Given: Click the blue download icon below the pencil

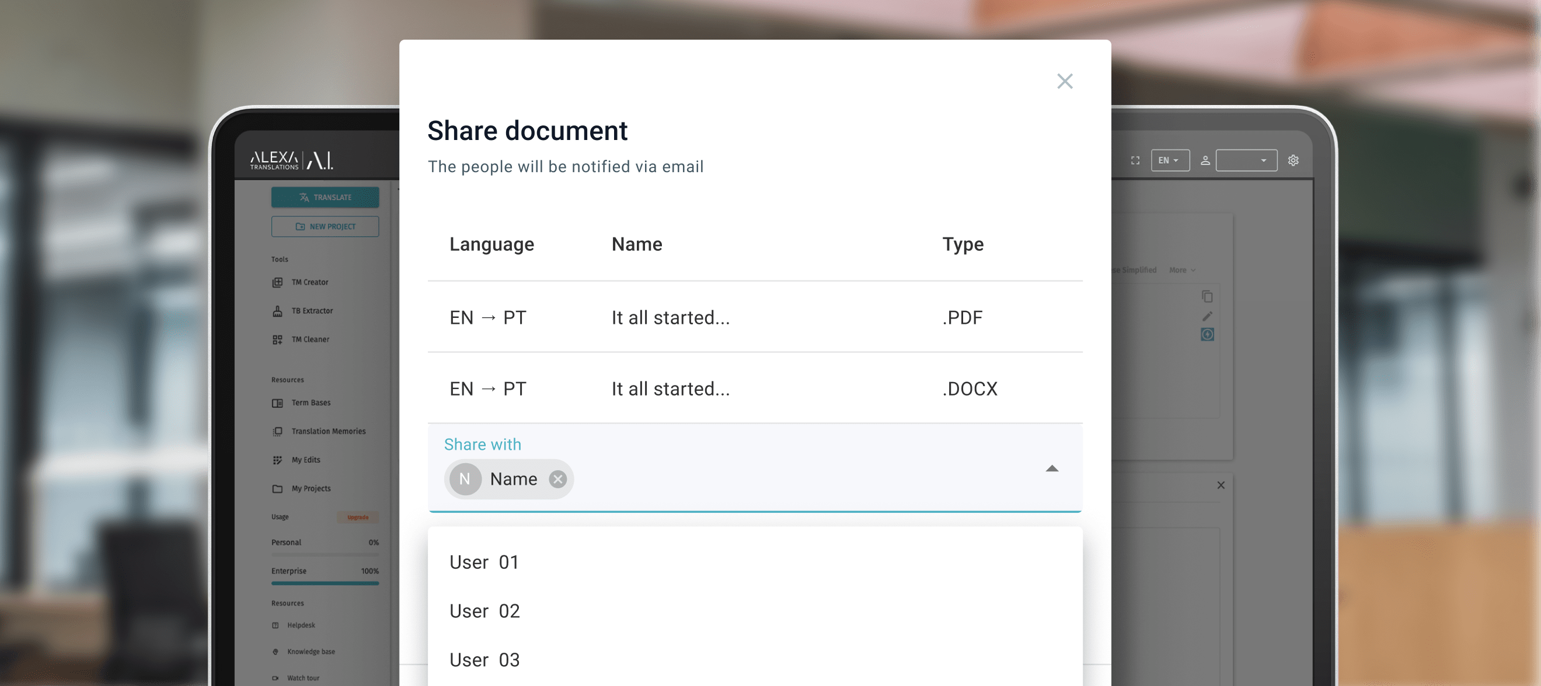Looking at the screenshot, I should (x=1207, y=334).
